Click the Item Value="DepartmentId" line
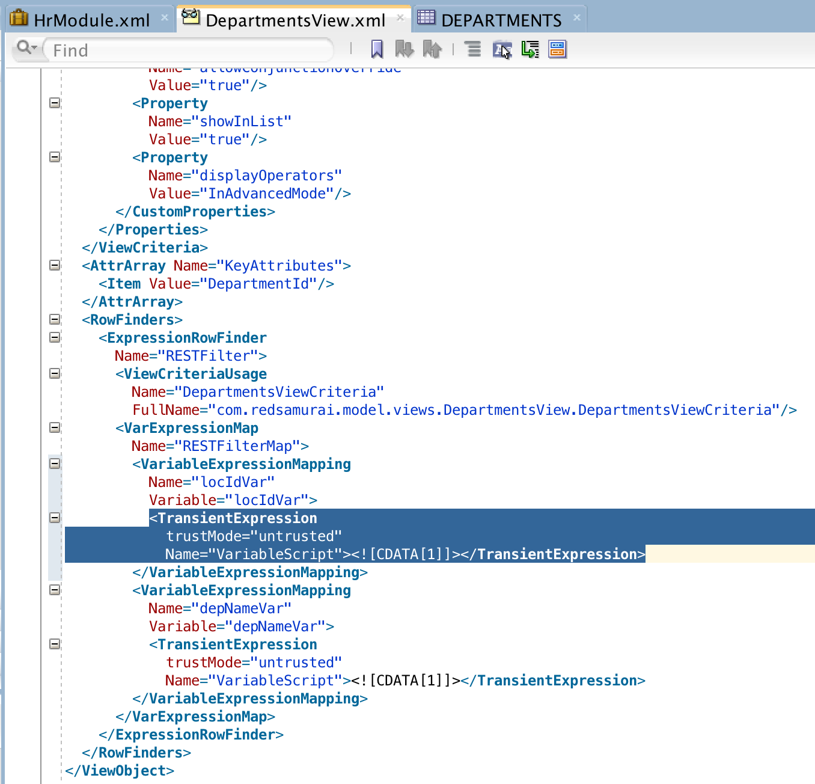The width and height of the screenshot is (815, 784). pyautogui.click(x=216, y=284)
